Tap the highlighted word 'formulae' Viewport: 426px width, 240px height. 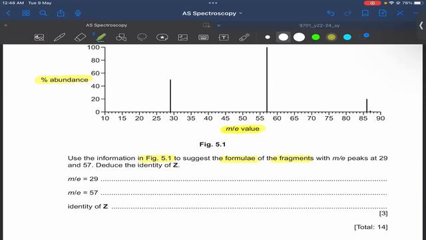tap(240, 158)
